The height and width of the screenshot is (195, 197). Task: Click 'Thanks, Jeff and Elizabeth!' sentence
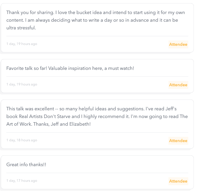pos(62,124)
